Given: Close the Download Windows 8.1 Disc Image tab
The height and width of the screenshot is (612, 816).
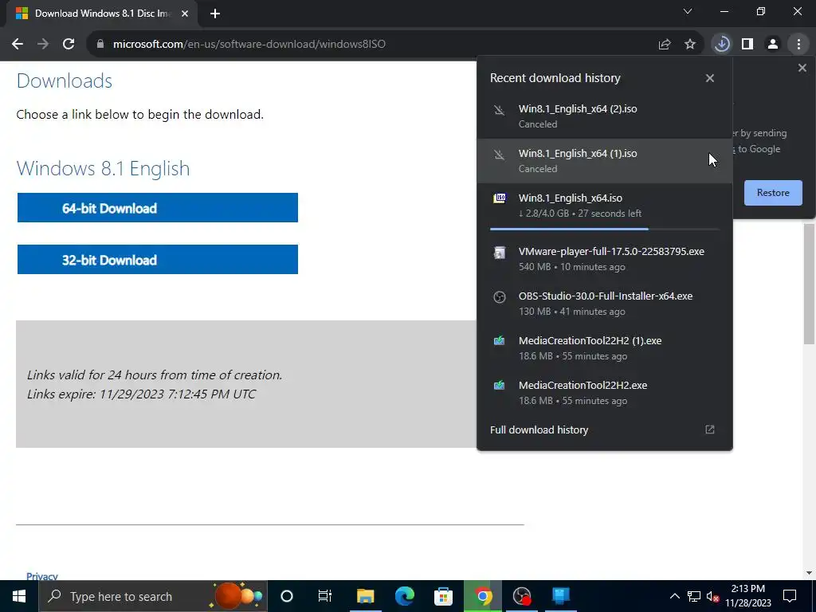Looking at the screenshot, I should pyautogui.click(x=185, y=14).
